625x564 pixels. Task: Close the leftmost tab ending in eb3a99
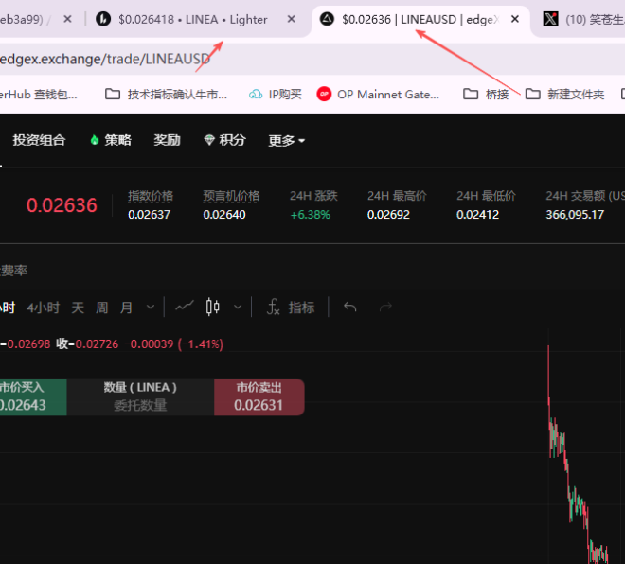coord(68,19)
